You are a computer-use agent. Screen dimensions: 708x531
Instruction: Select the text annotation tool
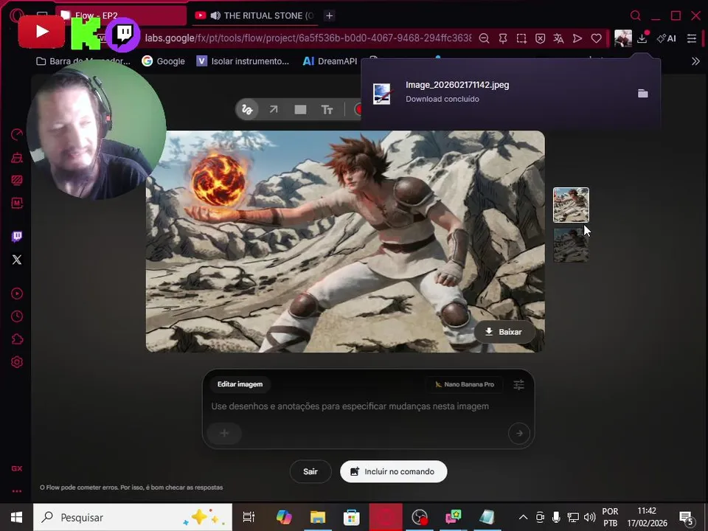327,110
